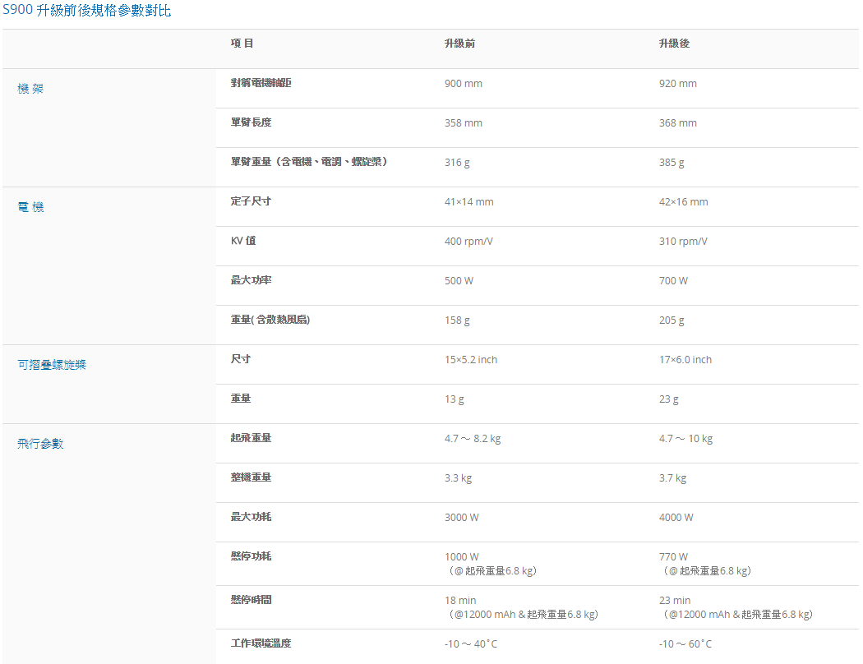
Task: Click the title 'S900 升級前後規格參數對比'
Action: pyautogui.click(x=86, y=10)
